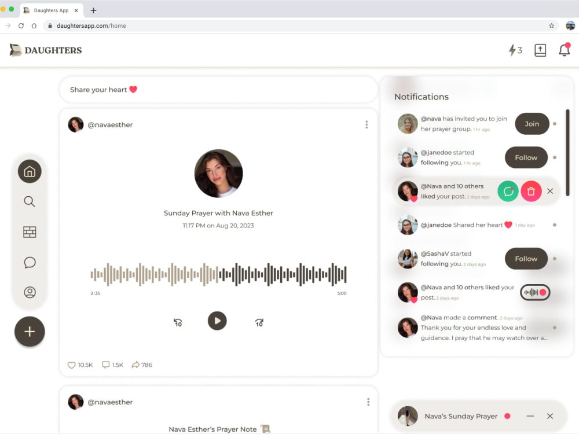This screenshot has width=579, height=434.
Task: Click the Sunday Prayer with Nava Esther title
Action: (218, 213)
